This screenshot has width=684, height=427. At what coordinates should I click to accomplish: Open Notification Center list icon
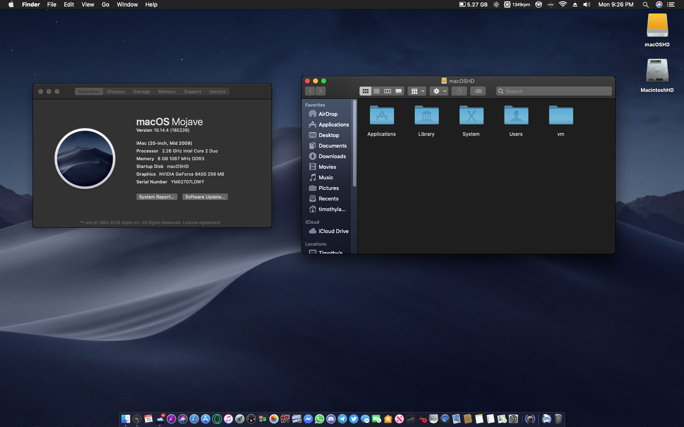coord(671,4)
